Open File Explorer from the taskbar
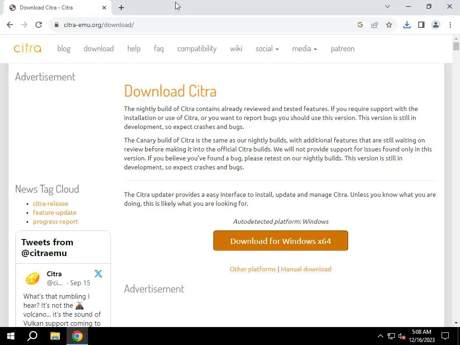 pyautogui.click(x=55, y=336)
